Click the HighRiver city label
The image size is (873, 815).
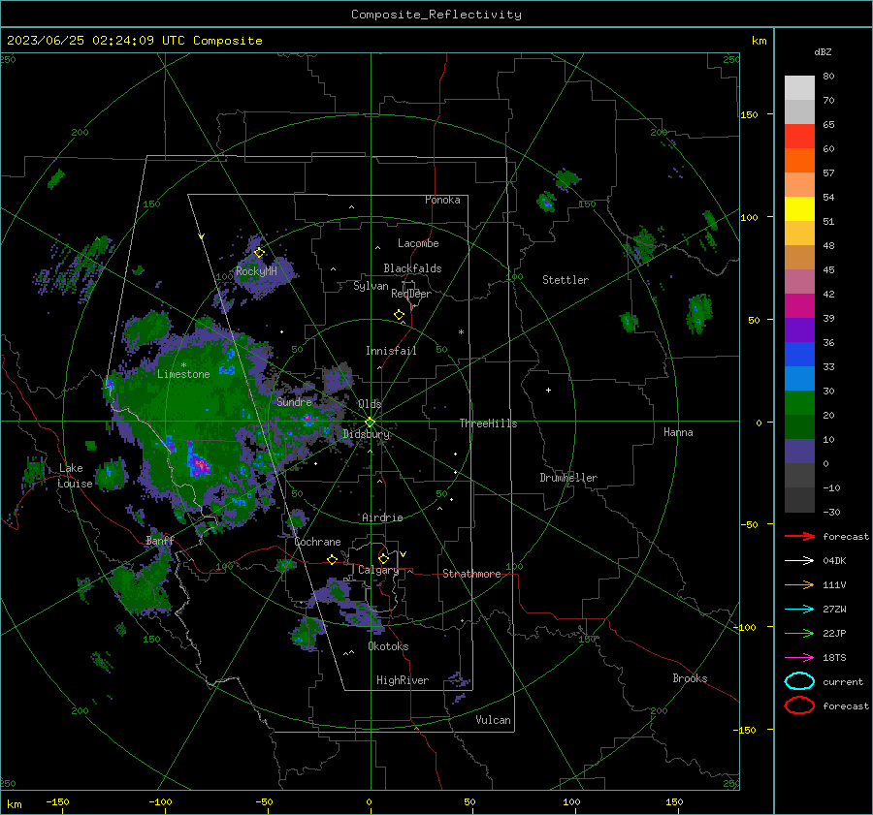403,680
